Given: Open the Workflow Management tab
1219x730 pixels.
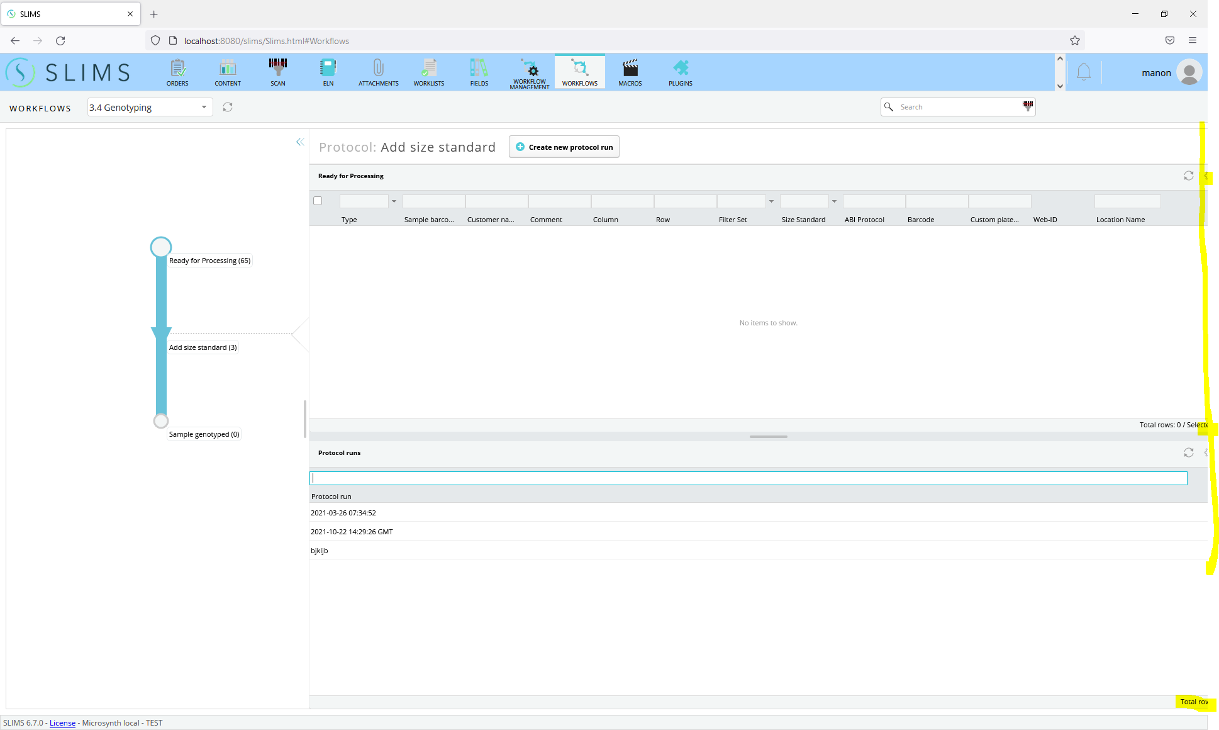Looking at the screenshot, I should point(530,72).
